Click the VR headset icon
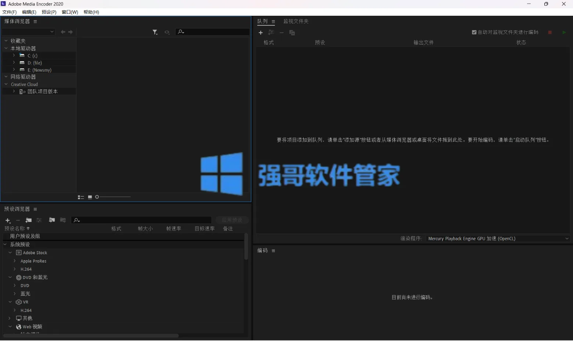Screen dimensions: 573x341 (19, 302)
